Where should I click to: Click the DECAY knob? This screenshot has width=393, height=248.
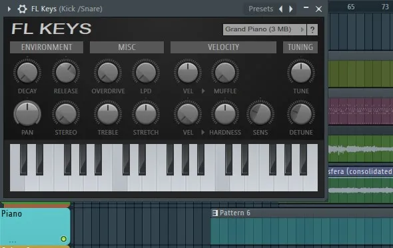tap(27, 72)
